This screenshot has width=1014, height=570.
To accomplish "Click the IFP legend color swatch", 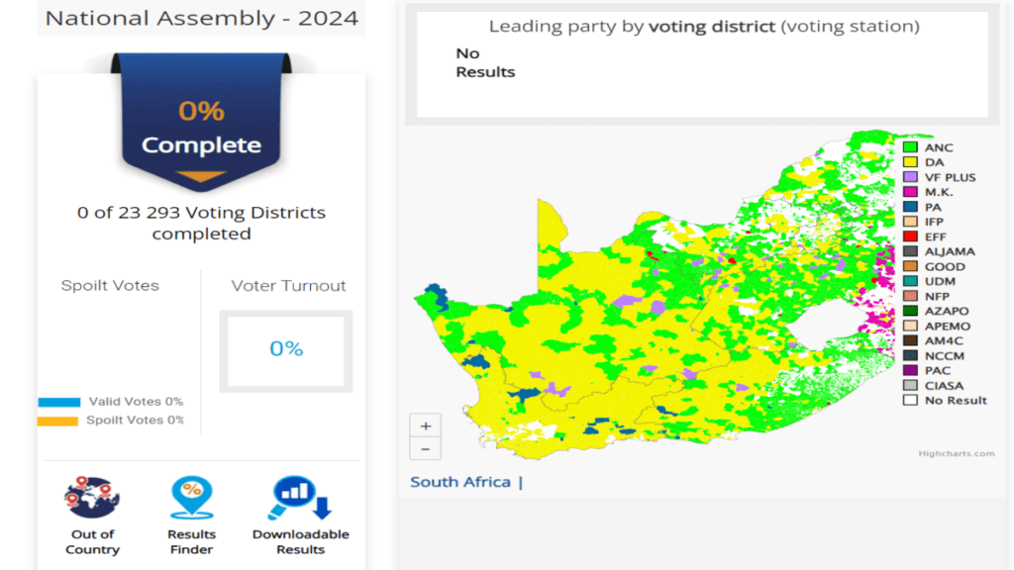I will tap(910, 222).
